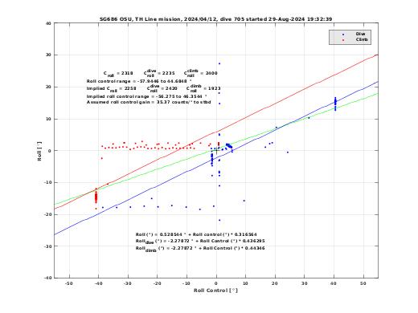Select the Assumed roll control gain text
418x313 pixels.
[149, 102]
